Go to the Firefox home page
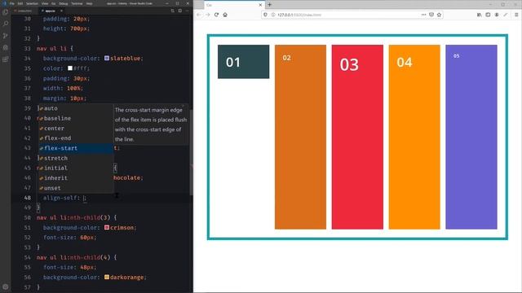The width and height of the screenshot is (522, 293). click(x=225, y=15)
